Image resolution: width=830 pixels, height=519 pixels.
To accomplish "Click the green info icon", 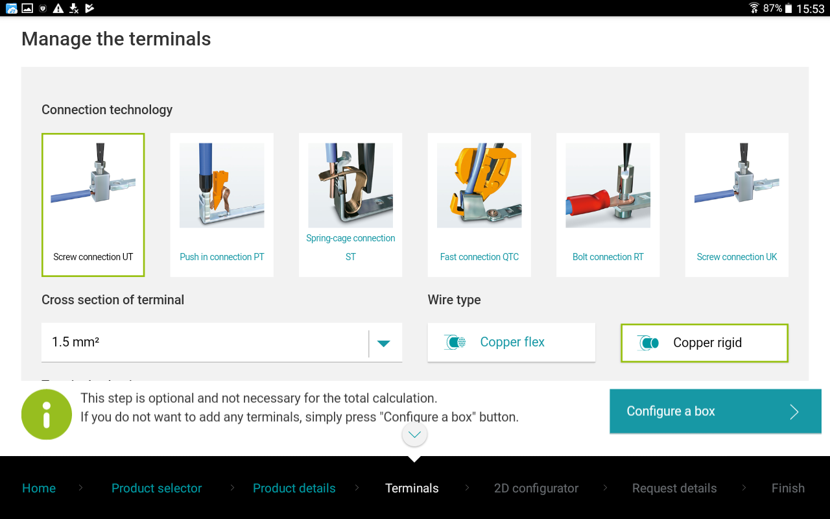I will pyautogui.click(x=47, y=415).
